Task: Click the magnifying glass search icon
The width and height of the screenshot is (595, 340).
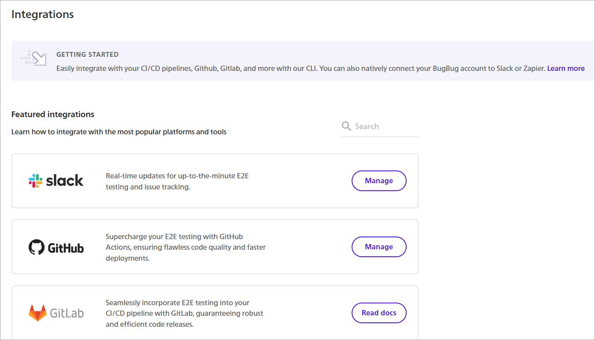Action: point(347,126)
